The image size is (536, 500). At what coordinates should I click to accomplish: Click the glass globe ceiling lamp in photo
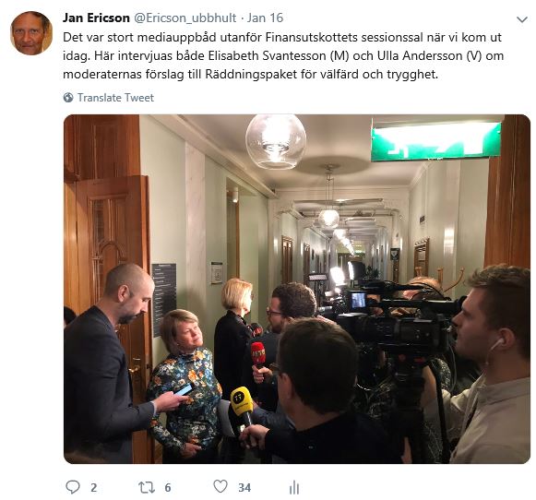click(x=276, y=141)
